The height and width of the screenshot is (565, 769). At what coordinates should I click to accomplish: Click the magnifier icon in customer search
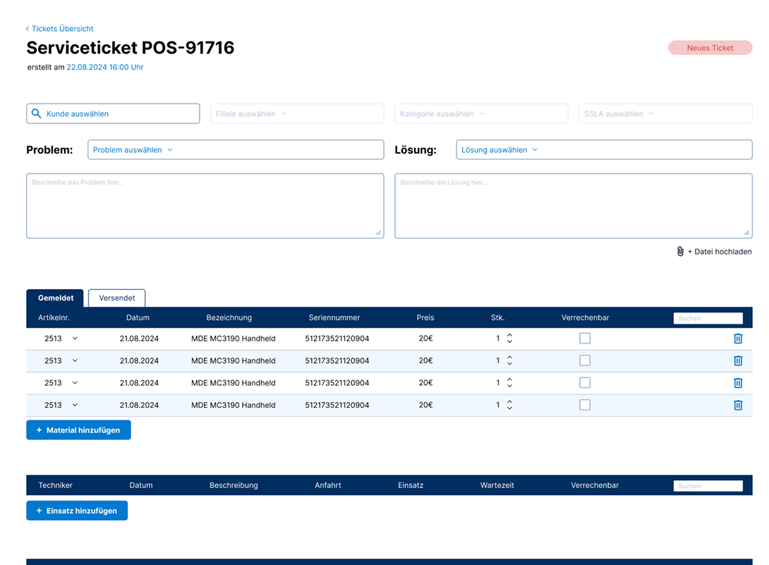pos(37,114)
